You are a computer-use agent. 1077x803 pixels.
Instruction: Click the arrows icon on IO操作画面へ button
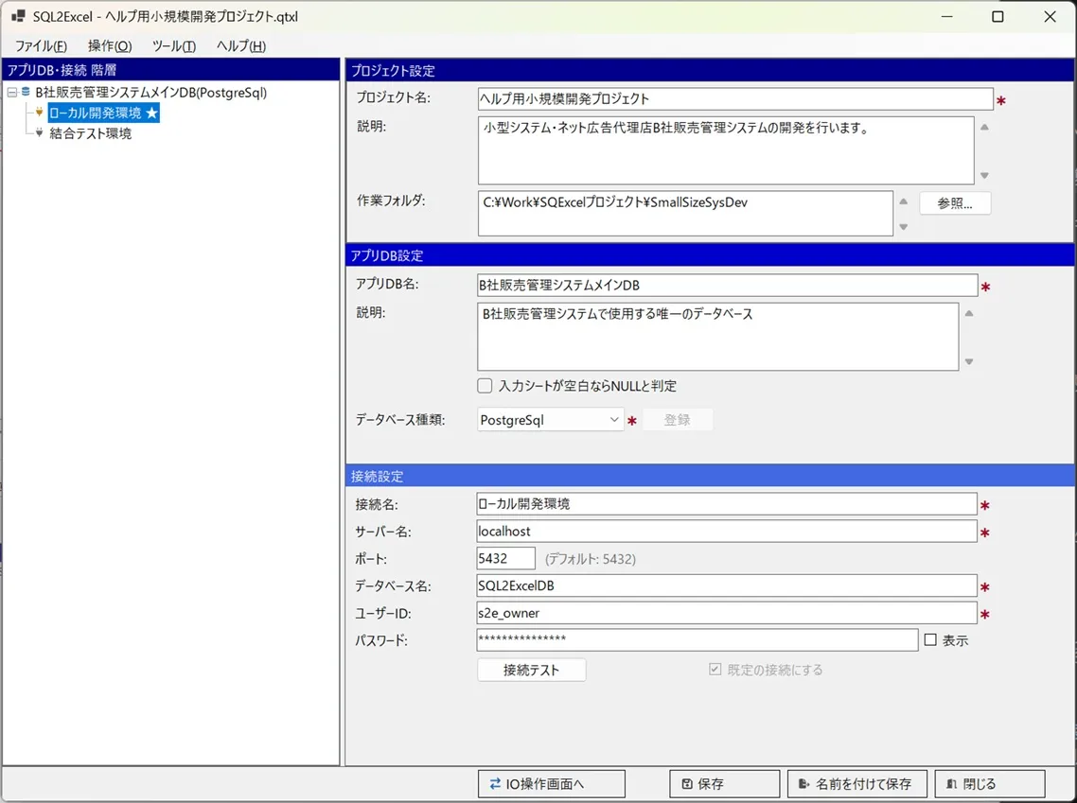pos(495,783)
